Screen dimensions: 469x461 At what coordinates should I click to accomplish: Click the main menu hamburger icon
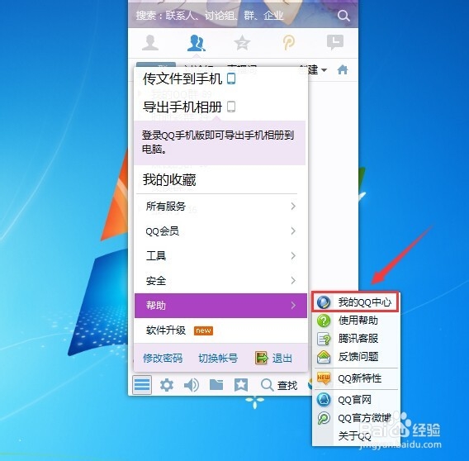click(142, 385)
